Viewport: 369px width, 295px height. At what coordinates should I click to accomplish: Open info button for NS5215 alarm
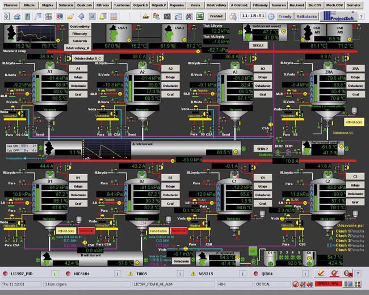click(242, 273)
